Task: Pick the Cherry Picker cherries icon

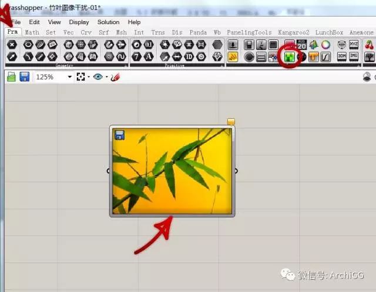Action: pos(370,45)
